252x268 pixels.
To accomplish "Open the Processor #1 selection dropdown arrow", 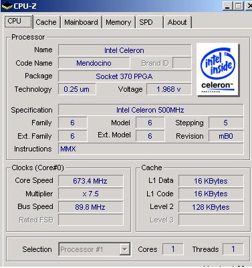I will coord(125,249).
